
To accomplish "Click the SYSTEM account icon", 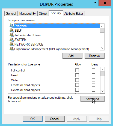I will pyautogui.click(x=12, y=40).
